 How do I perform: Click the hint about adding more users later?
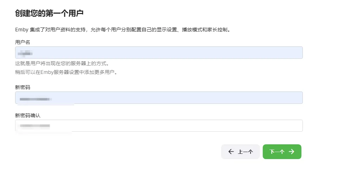coord(66,72)
